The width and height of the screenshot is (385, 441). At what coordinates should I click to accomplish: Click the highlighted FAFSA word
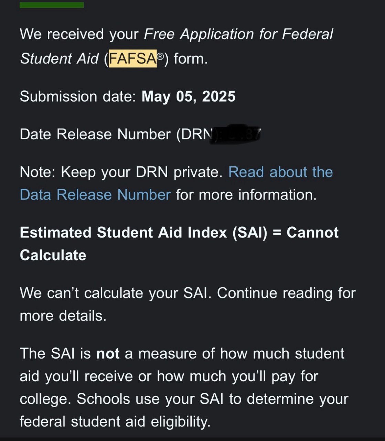pos(132,59)
